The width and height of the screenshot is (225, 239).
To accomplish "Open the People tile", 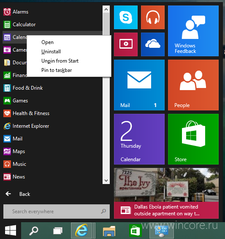I will (x=193, y=85).
